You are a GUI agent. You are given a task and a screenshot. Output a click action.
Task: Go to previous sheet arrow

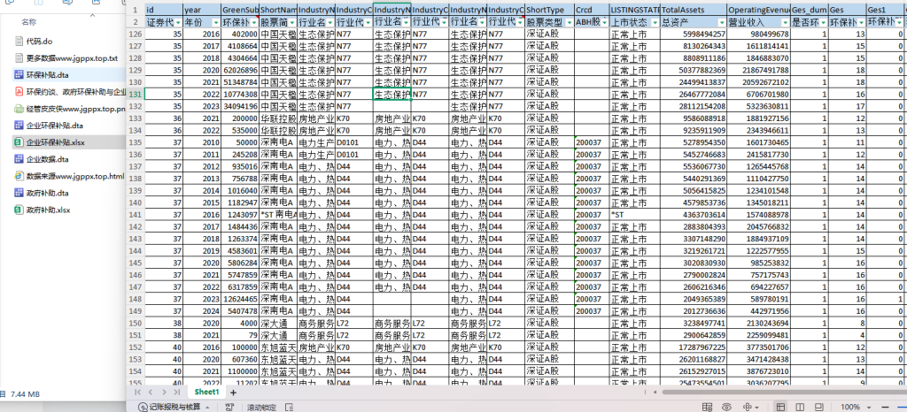[151, 393]
